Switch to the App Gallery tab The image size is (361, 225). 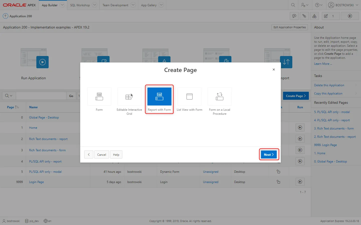(149, 5)
